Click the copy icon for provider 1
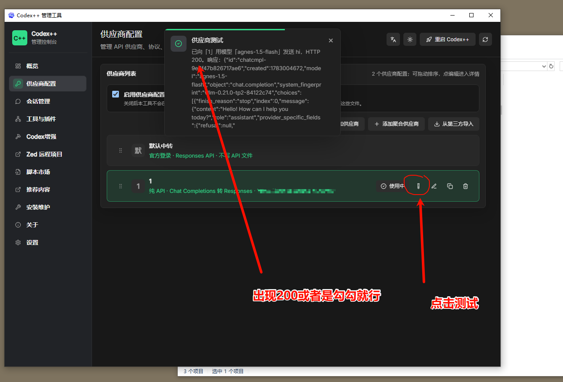 450,186
